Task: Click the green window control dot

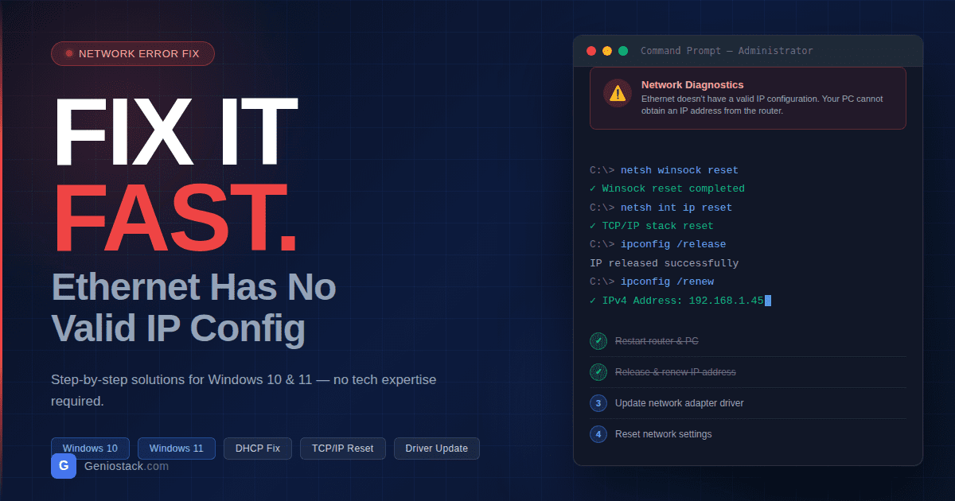Action: click(x=623, y=51)
